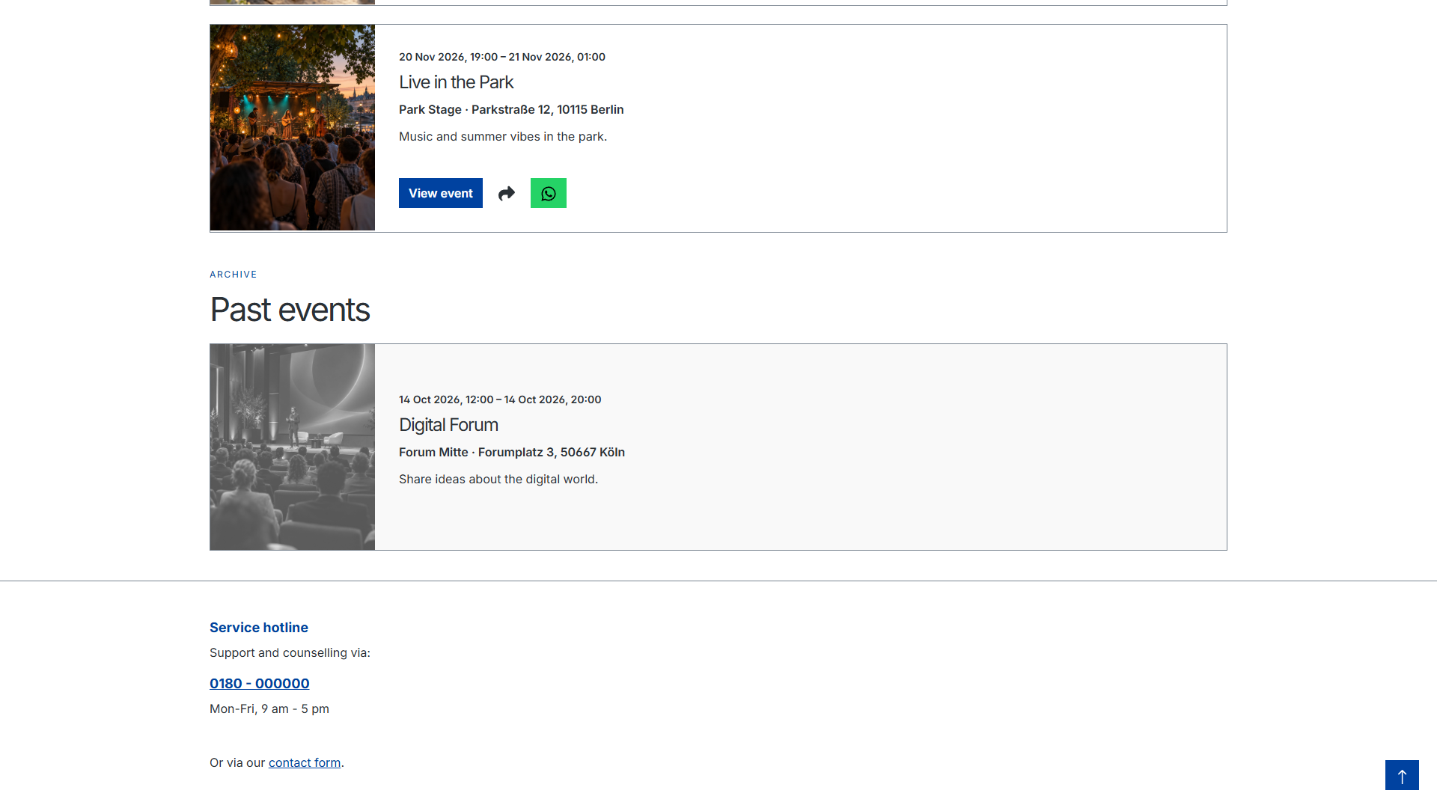Screen dimensions: 1437x808
Task: Open the Digital Forum grayscale thumbnail
Action: 293,447
